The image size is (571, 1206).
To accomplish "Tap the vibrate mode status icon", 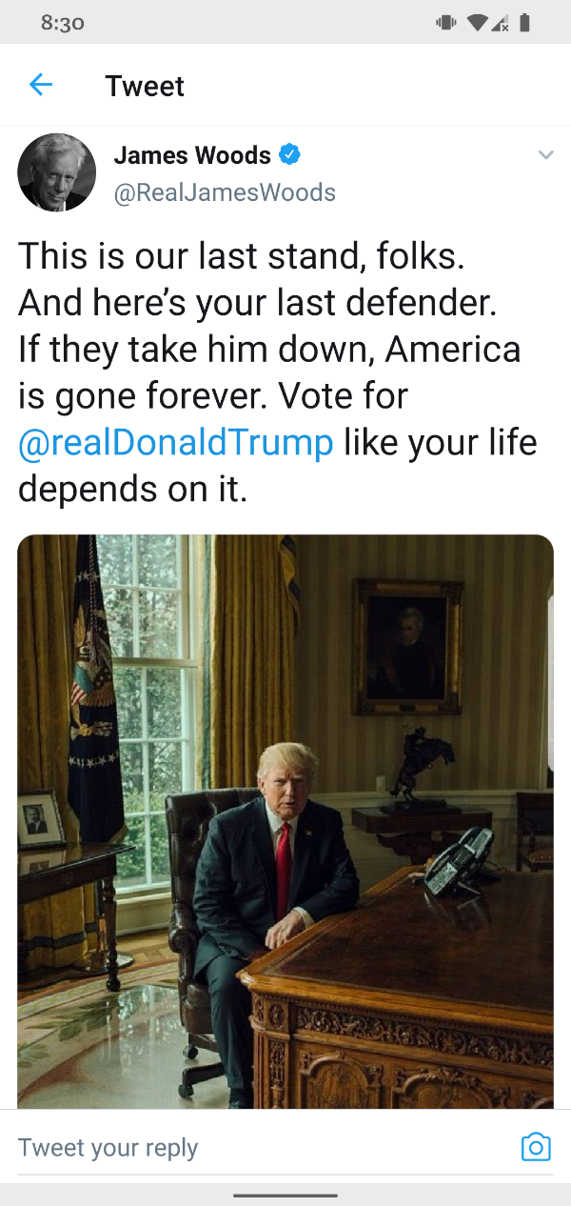I will coord(446,23).
